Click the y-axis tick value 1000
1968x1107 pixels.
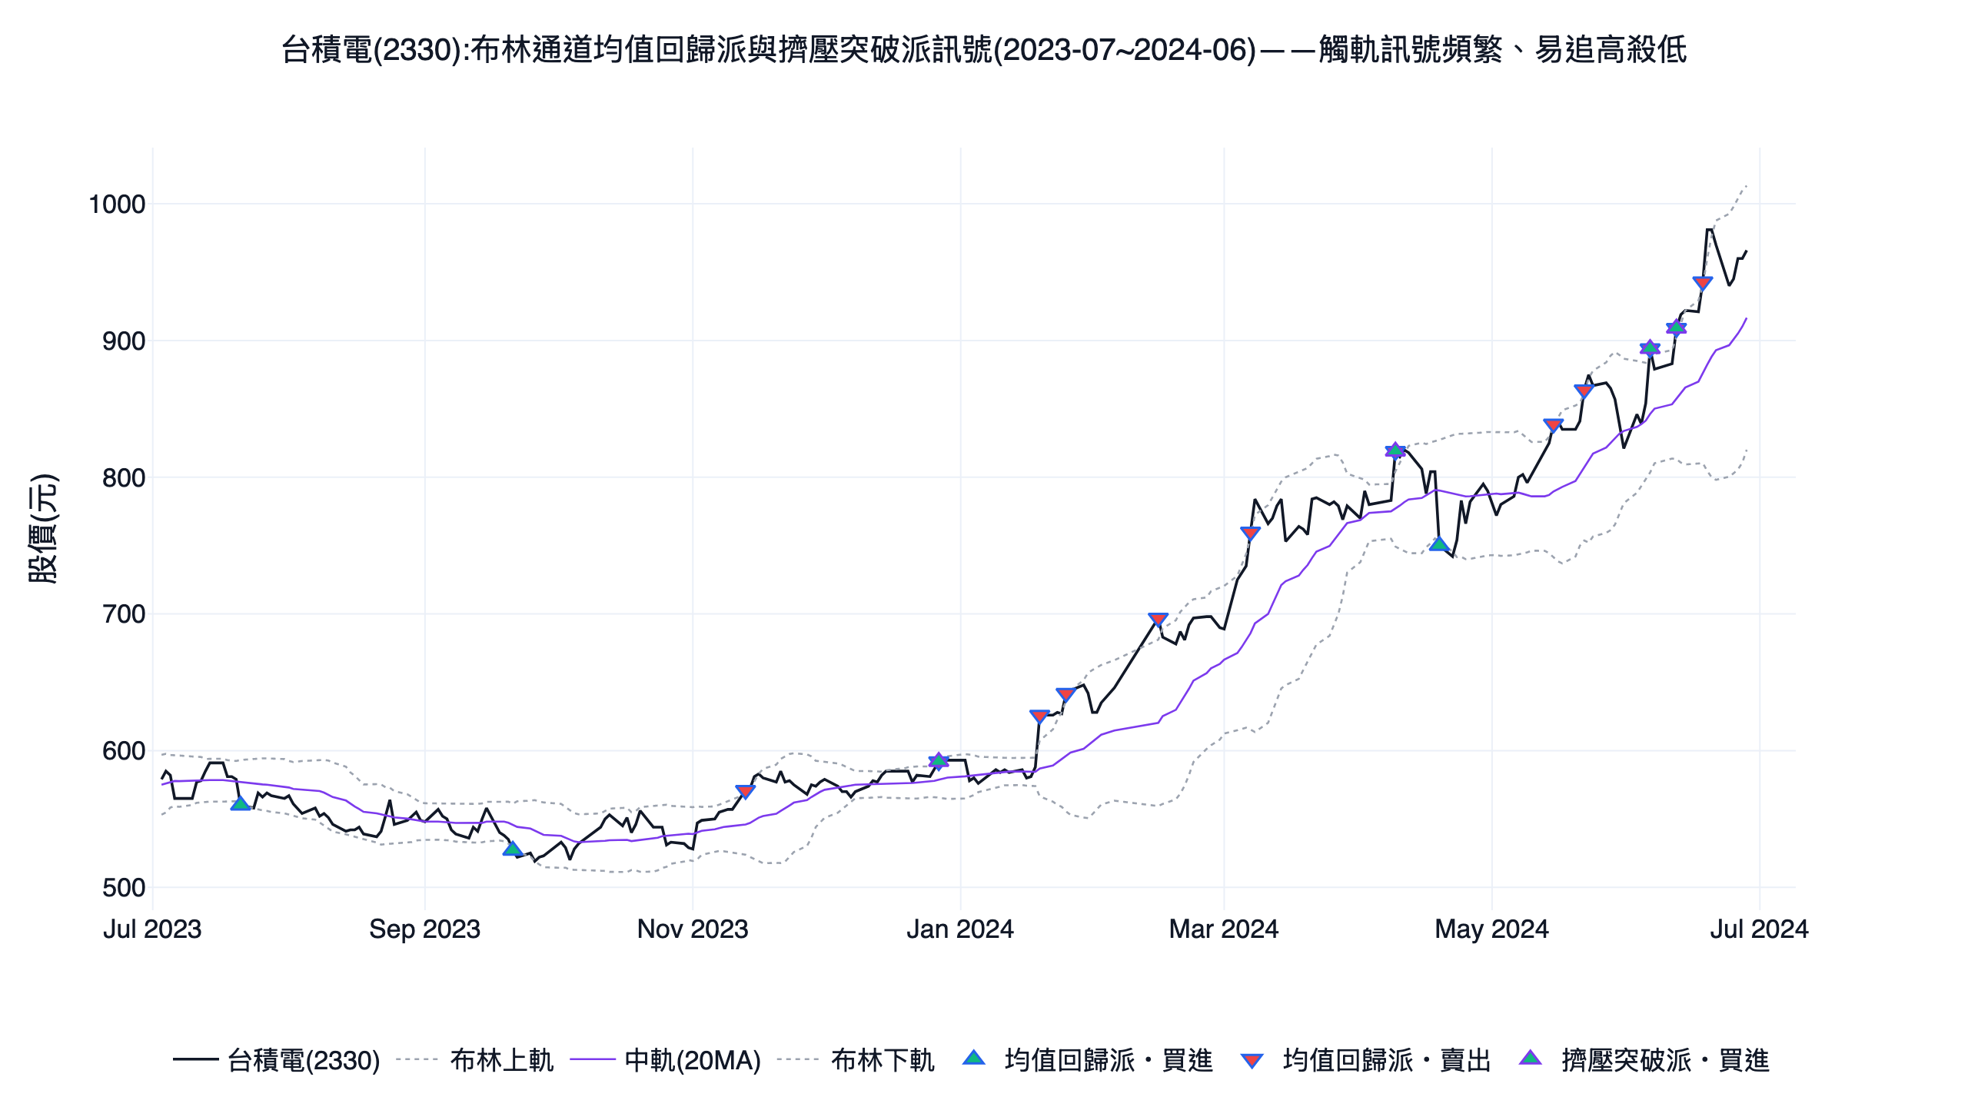click(117, 204)
